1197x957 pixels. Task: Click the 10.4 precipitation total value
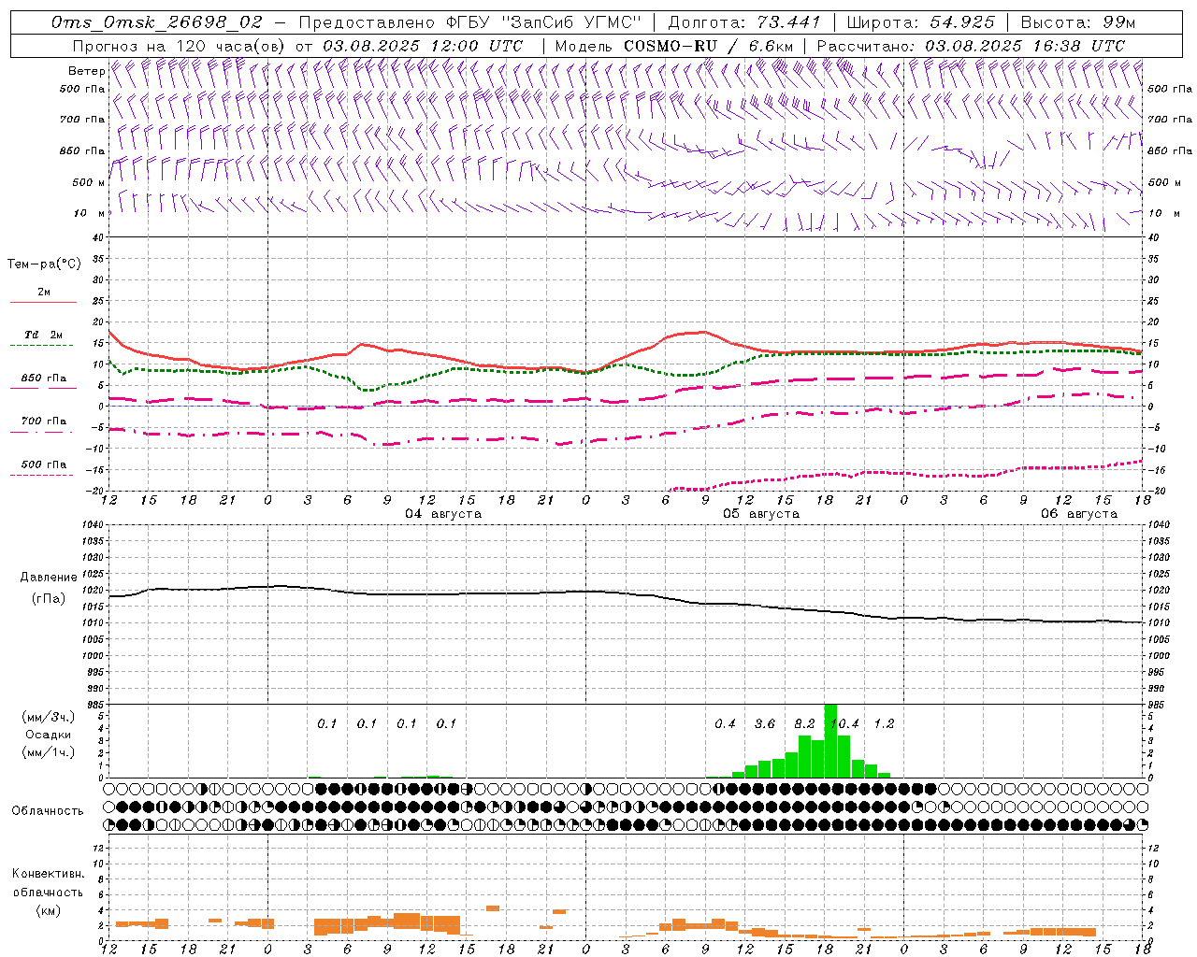pyautogui.click(x=844, y=723)
